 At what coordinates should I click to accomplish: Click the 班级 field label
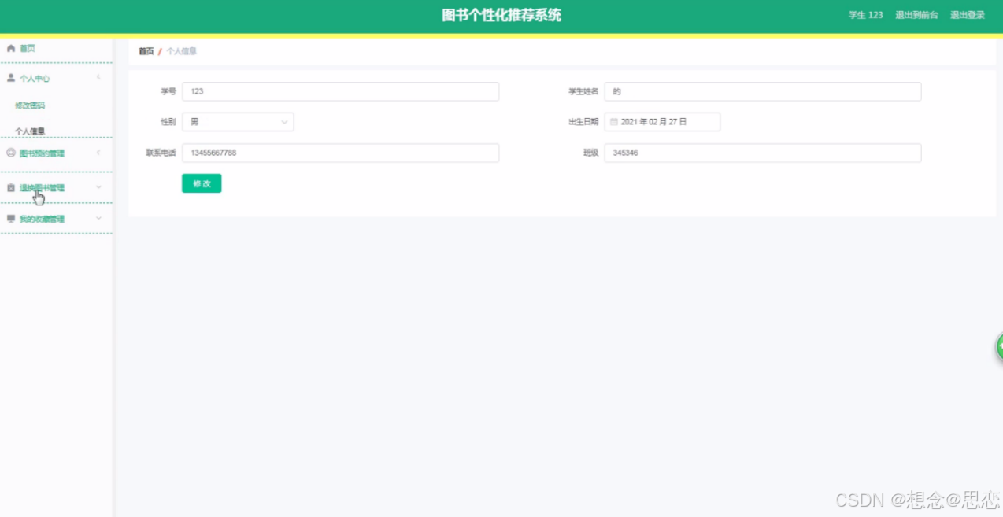[591, 153]
